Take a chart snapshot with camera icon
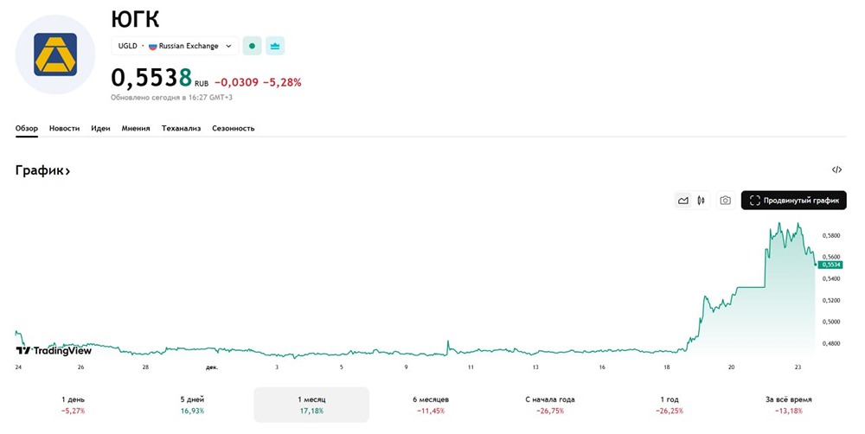The image size is (865, 434). coord(725,201)
